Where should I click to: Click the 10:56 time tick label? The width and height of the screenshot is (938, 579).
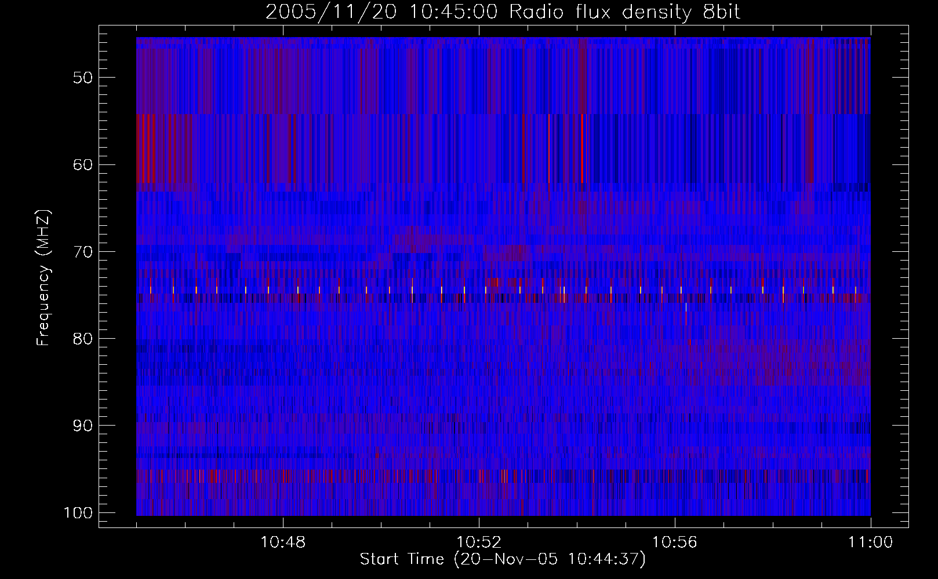(x=675, y=543)
